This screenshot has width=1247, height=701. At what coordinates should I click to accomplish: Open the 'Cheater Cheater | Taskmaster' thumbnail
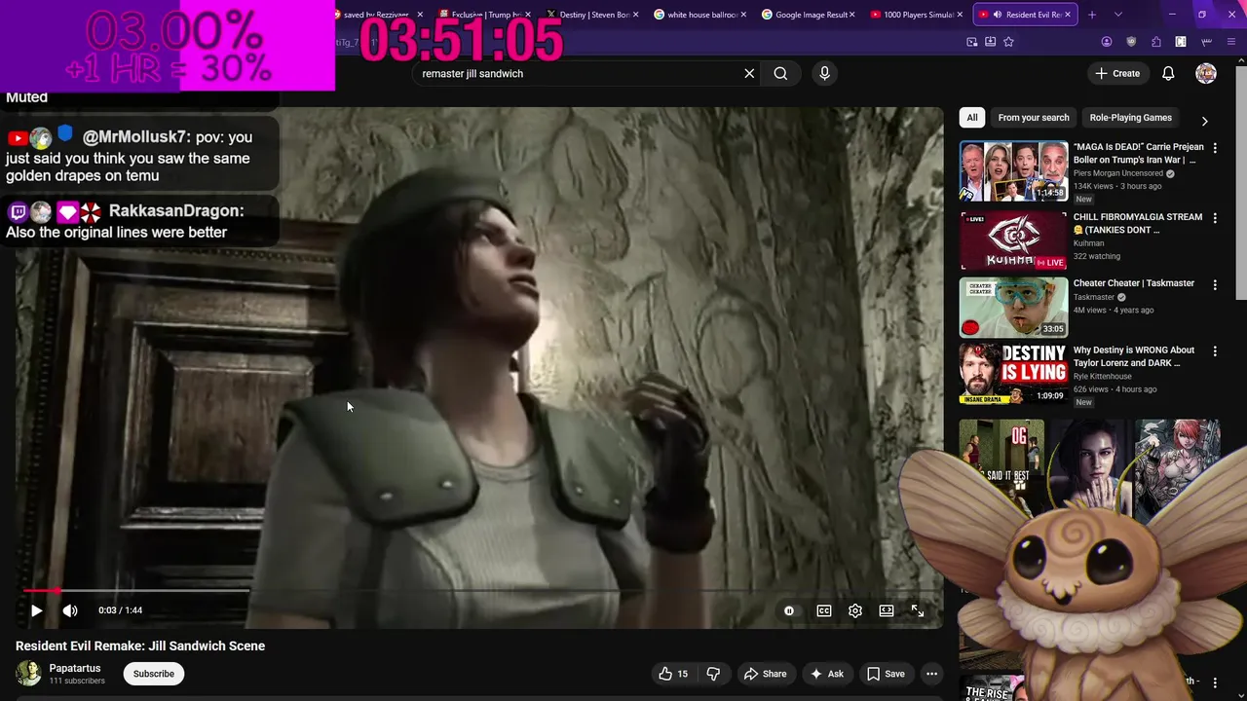(x=1013, y=307)
